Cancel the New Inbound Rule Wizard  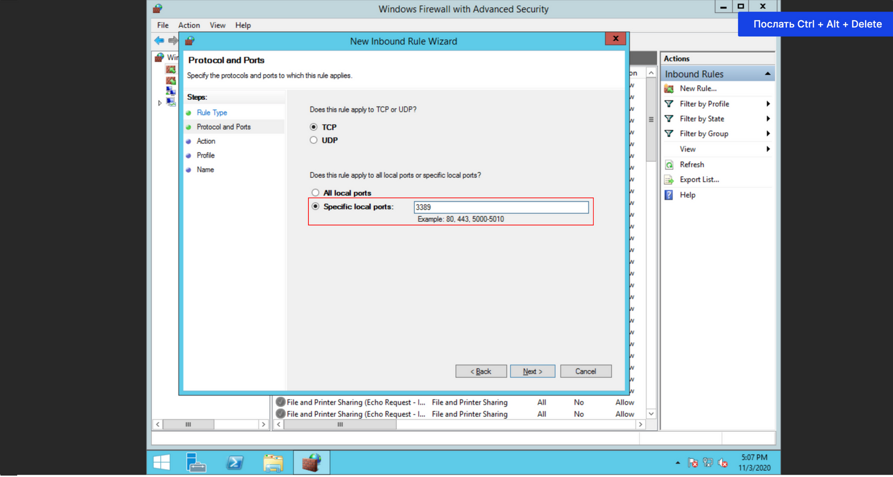point(586,371)
